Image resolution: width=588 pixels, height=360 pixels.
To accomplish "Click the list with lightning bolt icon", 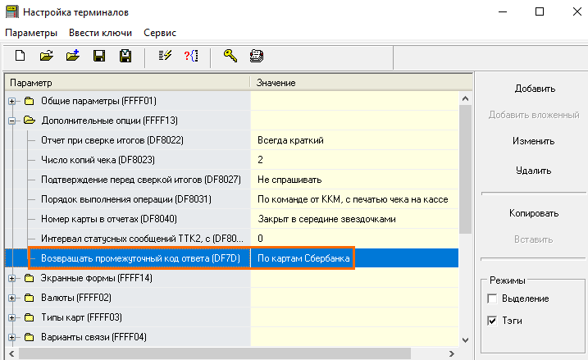I will coord(163,57).
